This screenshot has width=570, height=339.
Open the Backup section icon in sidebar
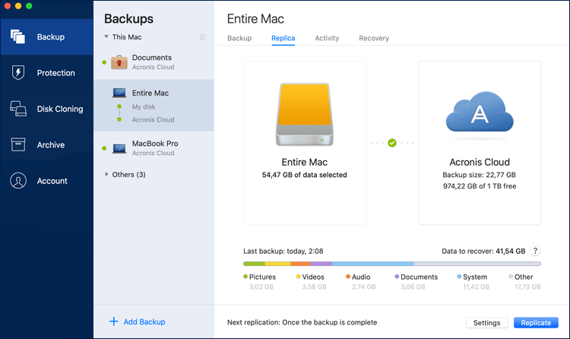coord(17,36)
